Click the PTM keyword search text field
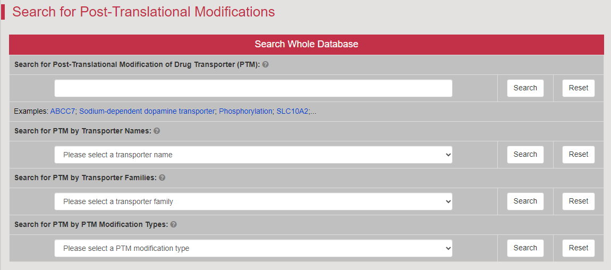611x270 pixels. click(253, 88)
